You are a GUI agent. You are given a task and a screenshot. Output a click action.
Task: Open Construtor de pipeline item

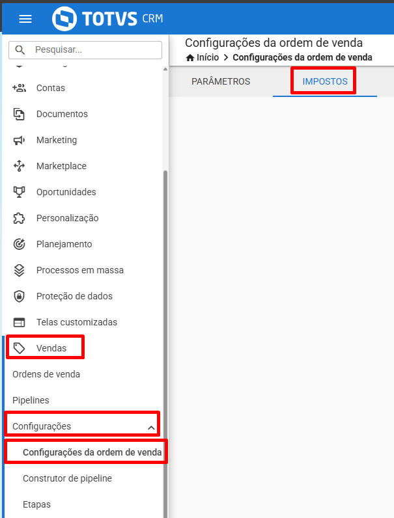(68, 478)
